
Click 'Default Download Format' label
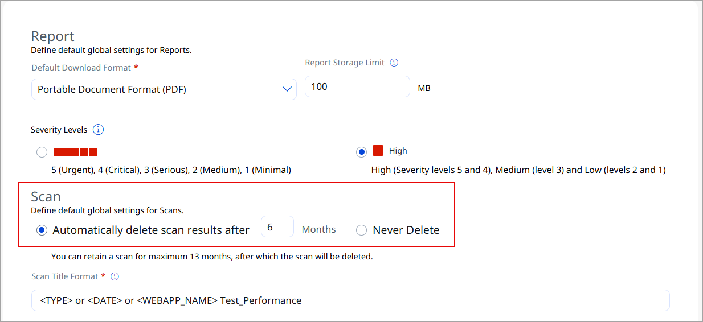pos(81,68)
